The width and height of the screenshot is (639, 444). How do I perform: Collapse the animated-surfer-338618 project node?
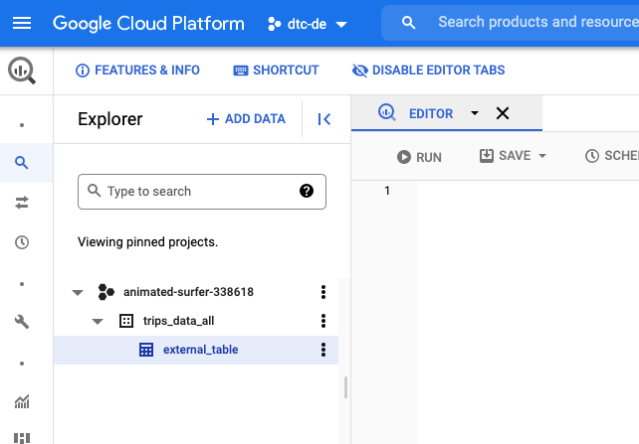(x=78, y=292)
